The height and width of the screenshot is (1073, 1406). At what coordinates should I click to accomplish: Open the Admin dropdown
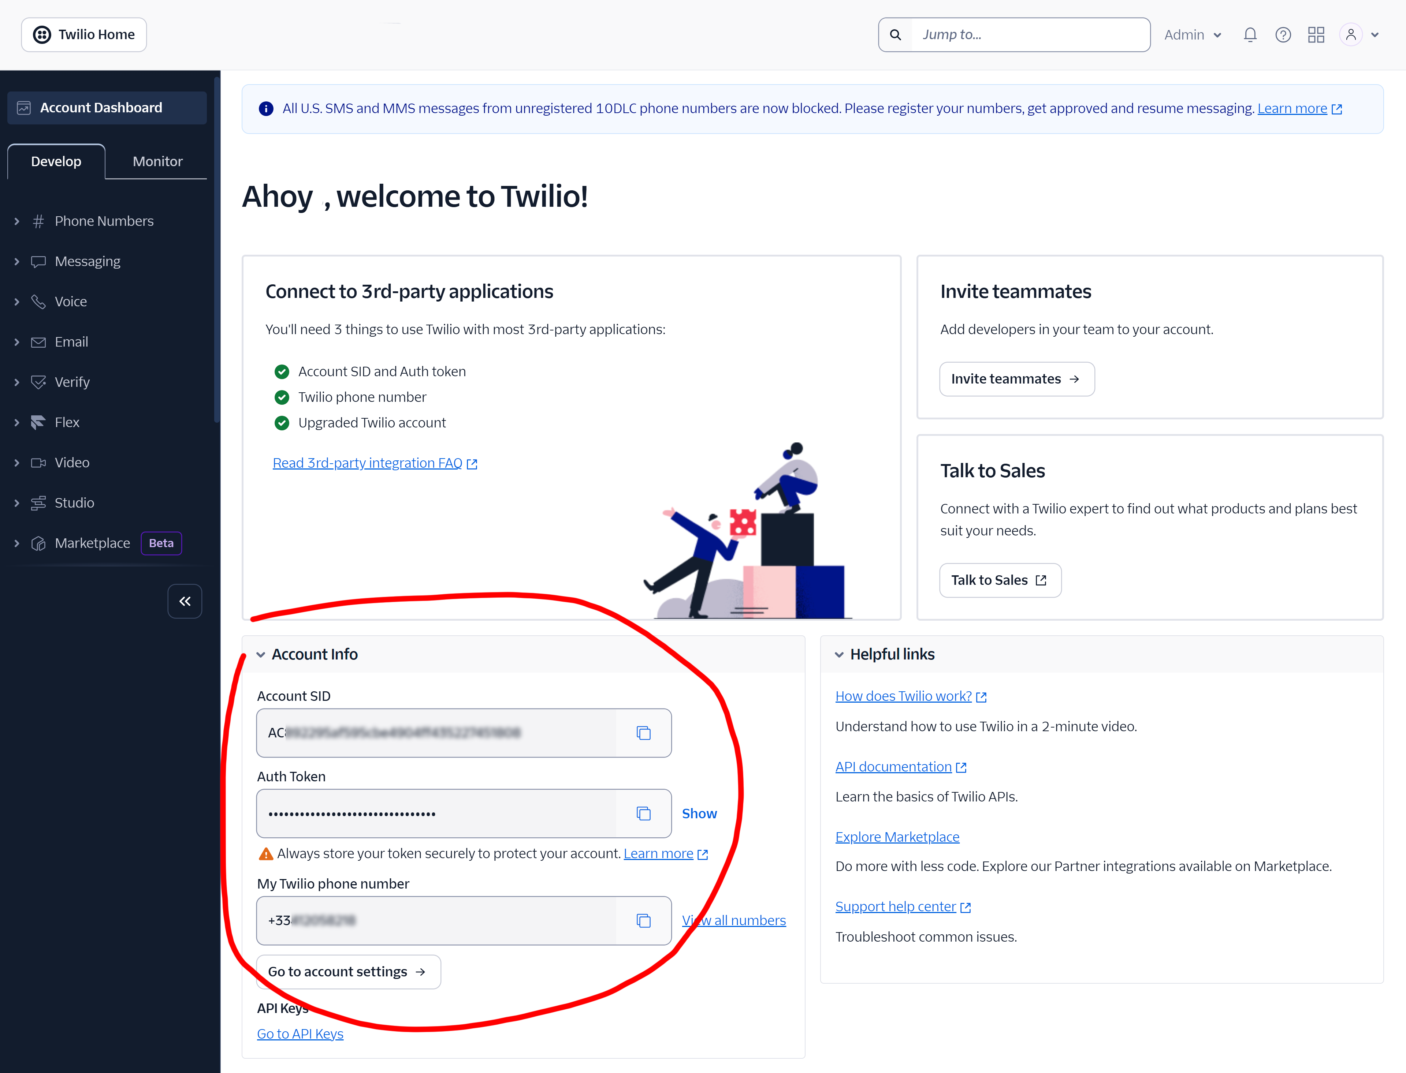[1193, 34]
